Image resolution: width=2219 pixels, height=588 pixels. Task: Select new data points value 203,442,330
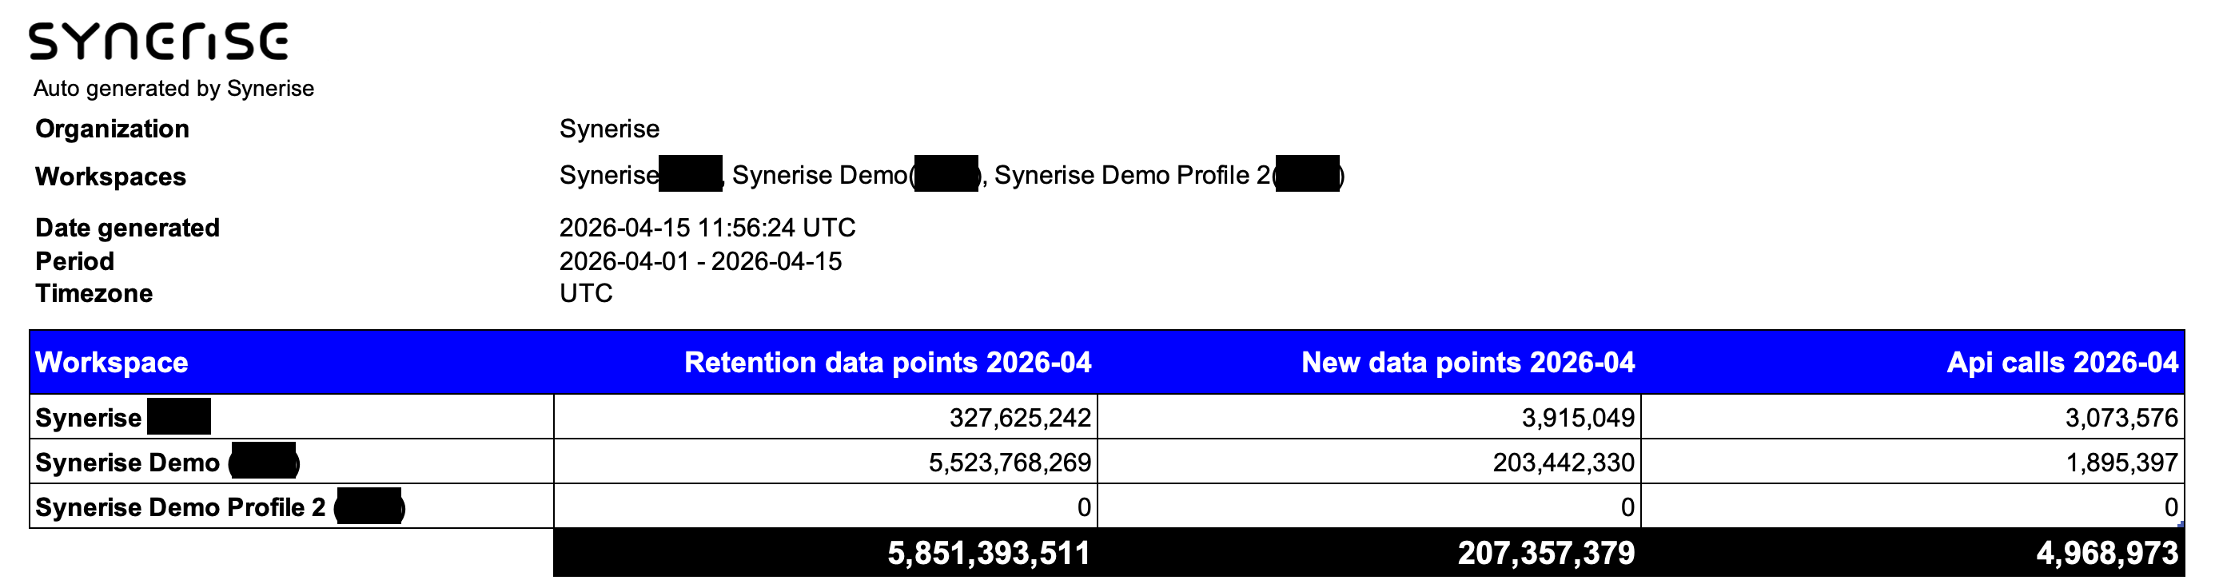point(1564,463)
